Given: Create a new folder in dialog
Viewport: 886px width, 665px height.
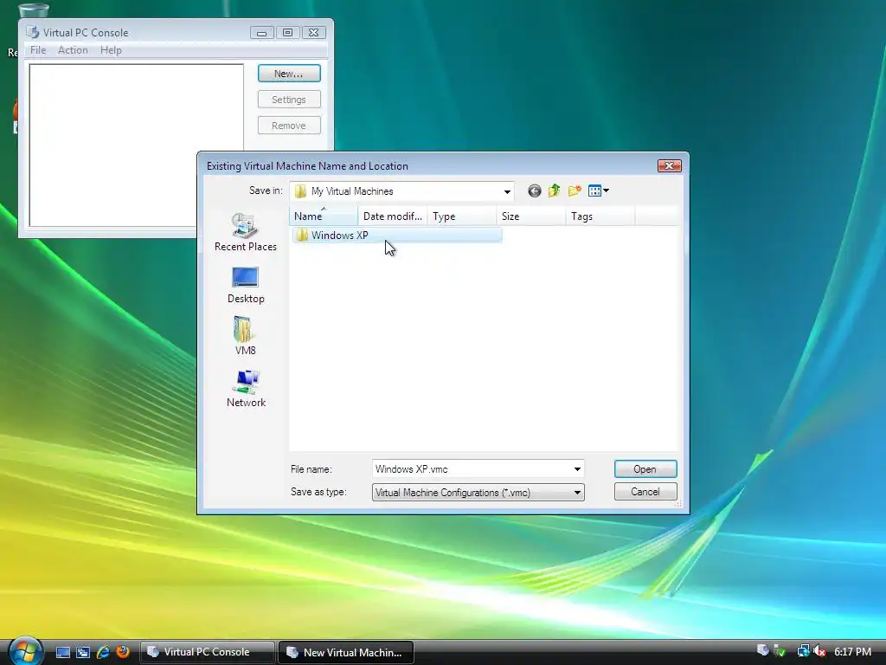Looking at the screenshot, I should coord(575,191).
